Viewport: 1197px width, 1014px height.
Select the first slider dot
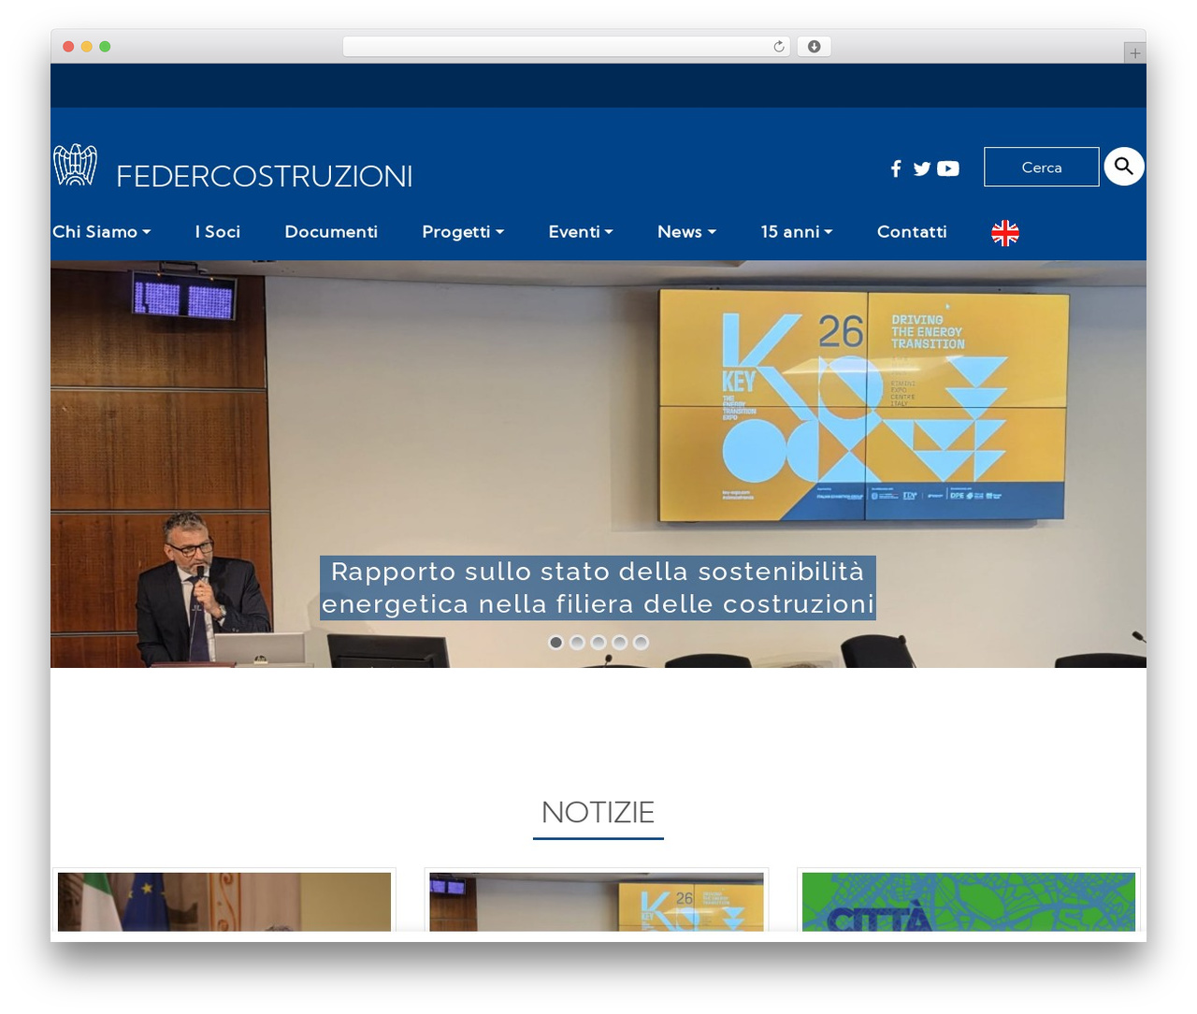click(555, 642)
